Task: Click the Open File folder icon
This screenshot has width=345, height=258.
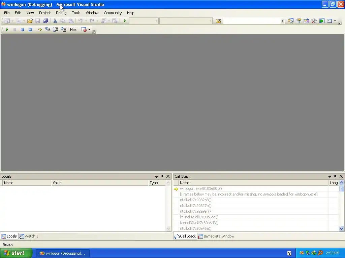Action: tap(30, 21)
